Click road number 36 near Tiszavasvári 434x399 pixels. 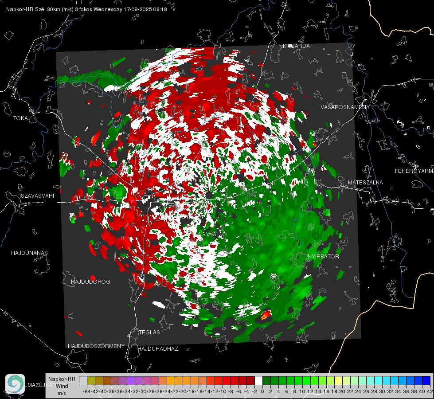point(27,204)
